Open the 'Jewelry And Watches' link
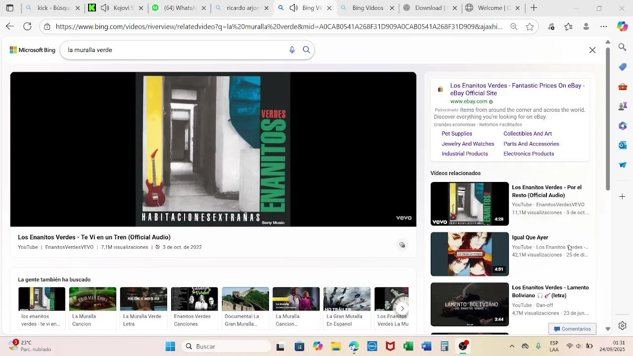 tap(468, 144)
